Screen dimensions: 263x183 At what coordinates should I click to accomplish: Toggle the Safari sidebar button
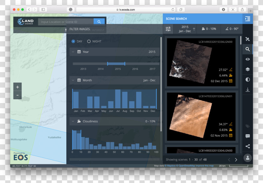(x=43, y=10)
